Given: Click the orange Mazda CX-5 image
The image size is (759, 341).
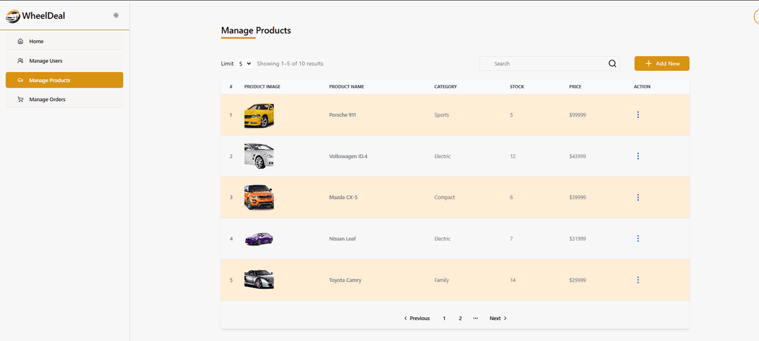Looking at the screenshot, I should [259, 197].
